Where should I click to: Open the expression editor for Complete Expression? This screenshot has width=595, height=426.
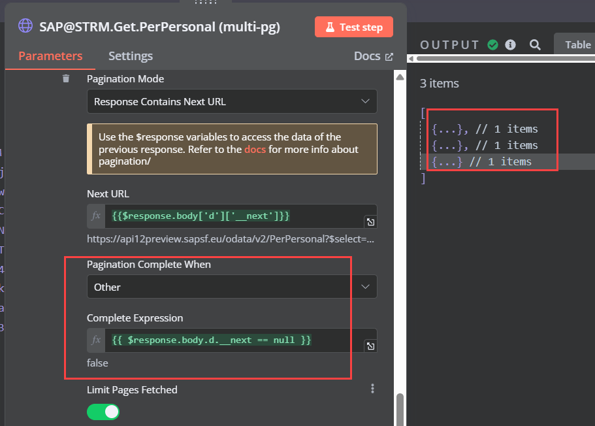(x=370, y=344)
